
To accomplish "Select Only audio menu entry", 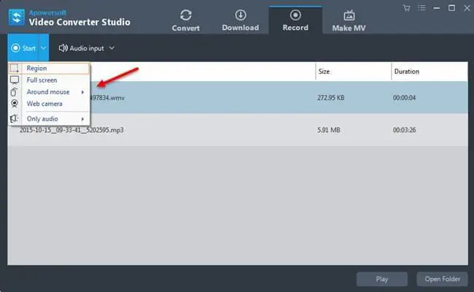I will [50, 119].
